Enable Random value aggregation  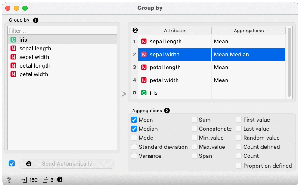pyautogui.click(x=238, y=138)
